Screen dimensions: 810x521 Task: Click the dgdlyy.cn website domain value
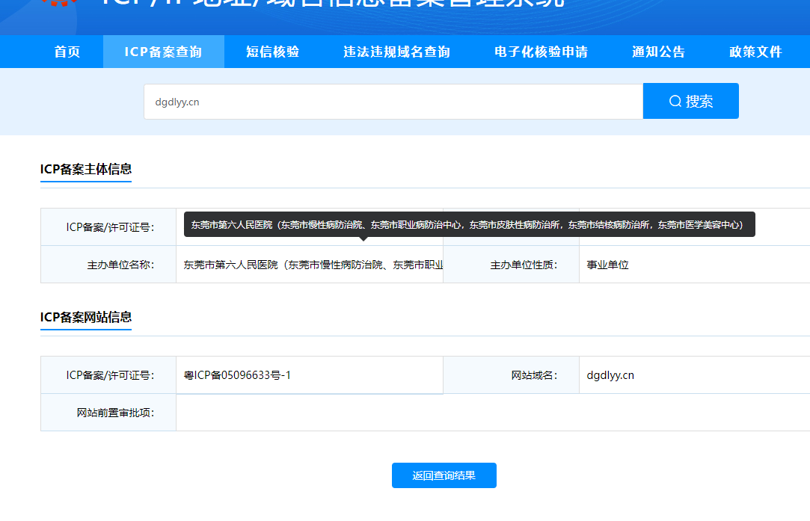tap(610, 375)
